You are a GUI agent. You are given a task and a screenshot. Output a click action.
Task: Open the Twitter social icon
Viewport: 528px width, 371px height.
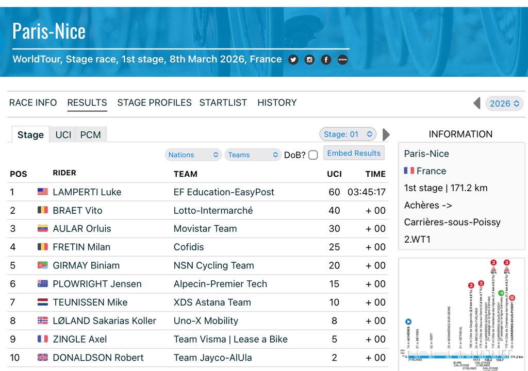point(293,60)
